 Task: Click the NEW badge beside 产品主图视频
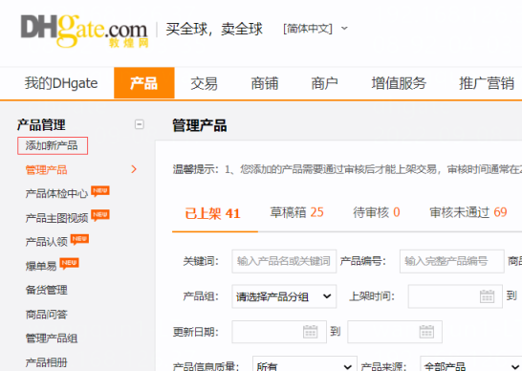[x=100, y=215]
